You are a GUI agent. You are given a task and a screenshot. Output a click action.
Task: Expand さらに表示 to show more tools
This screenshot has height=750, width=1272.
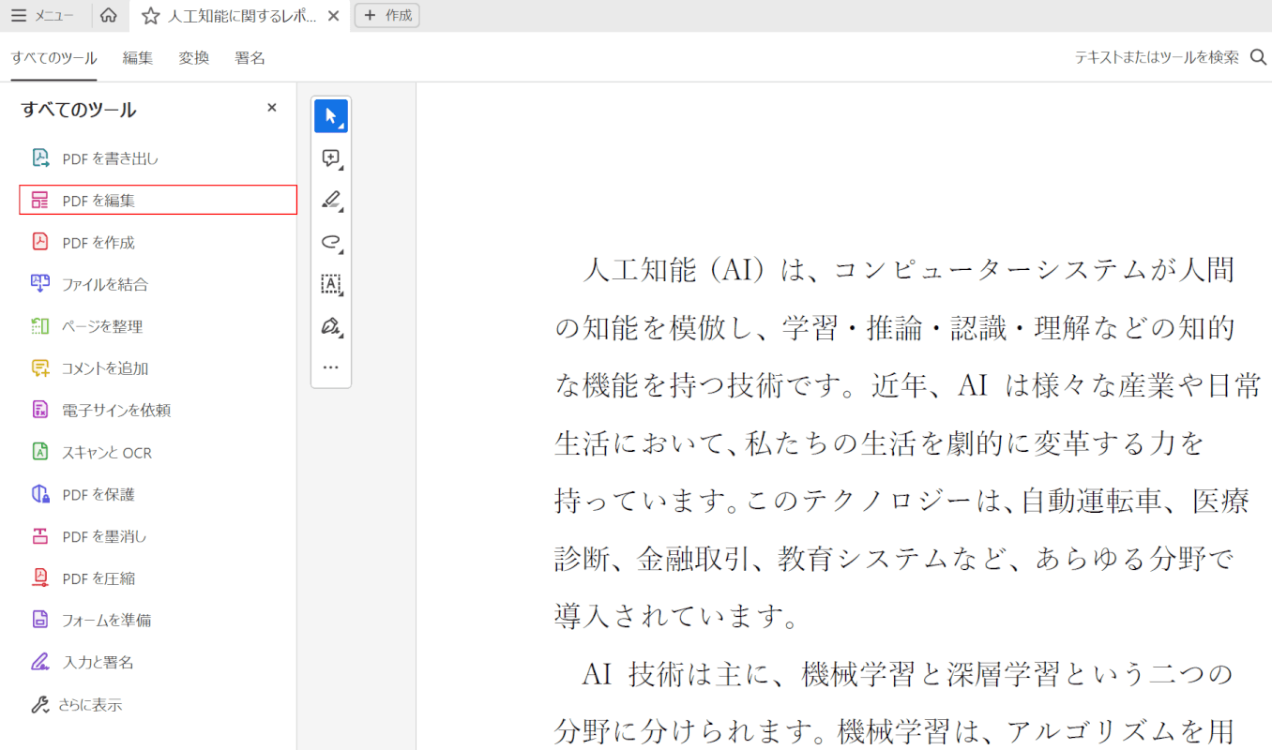[77, 705]
